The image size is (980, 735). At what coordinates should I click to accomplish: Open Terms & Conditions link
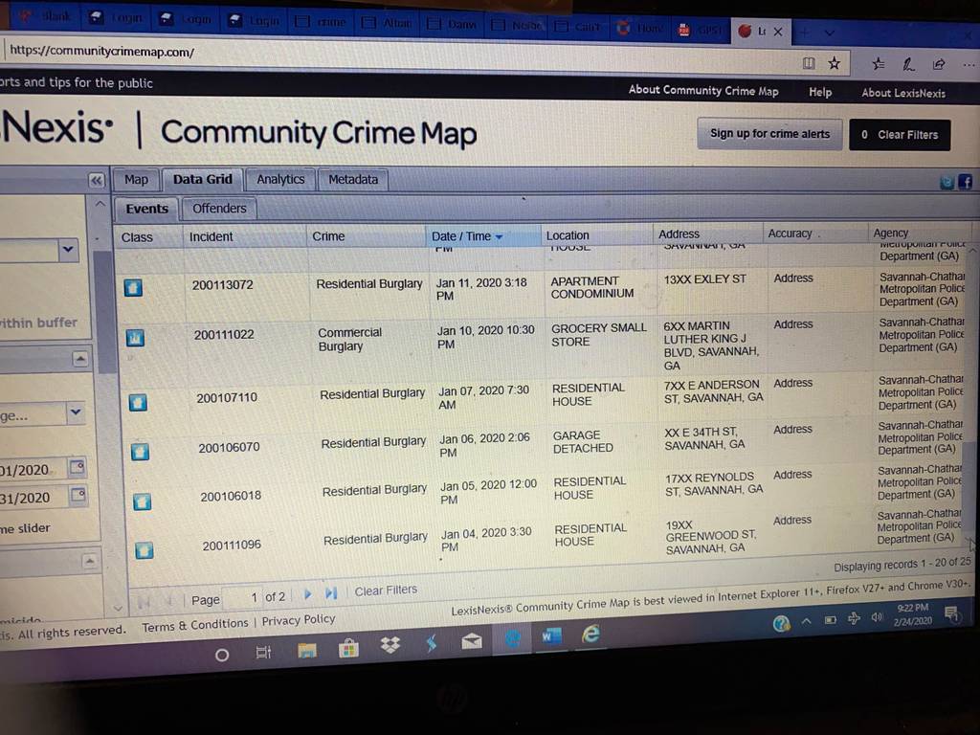[x=195, y=626]
